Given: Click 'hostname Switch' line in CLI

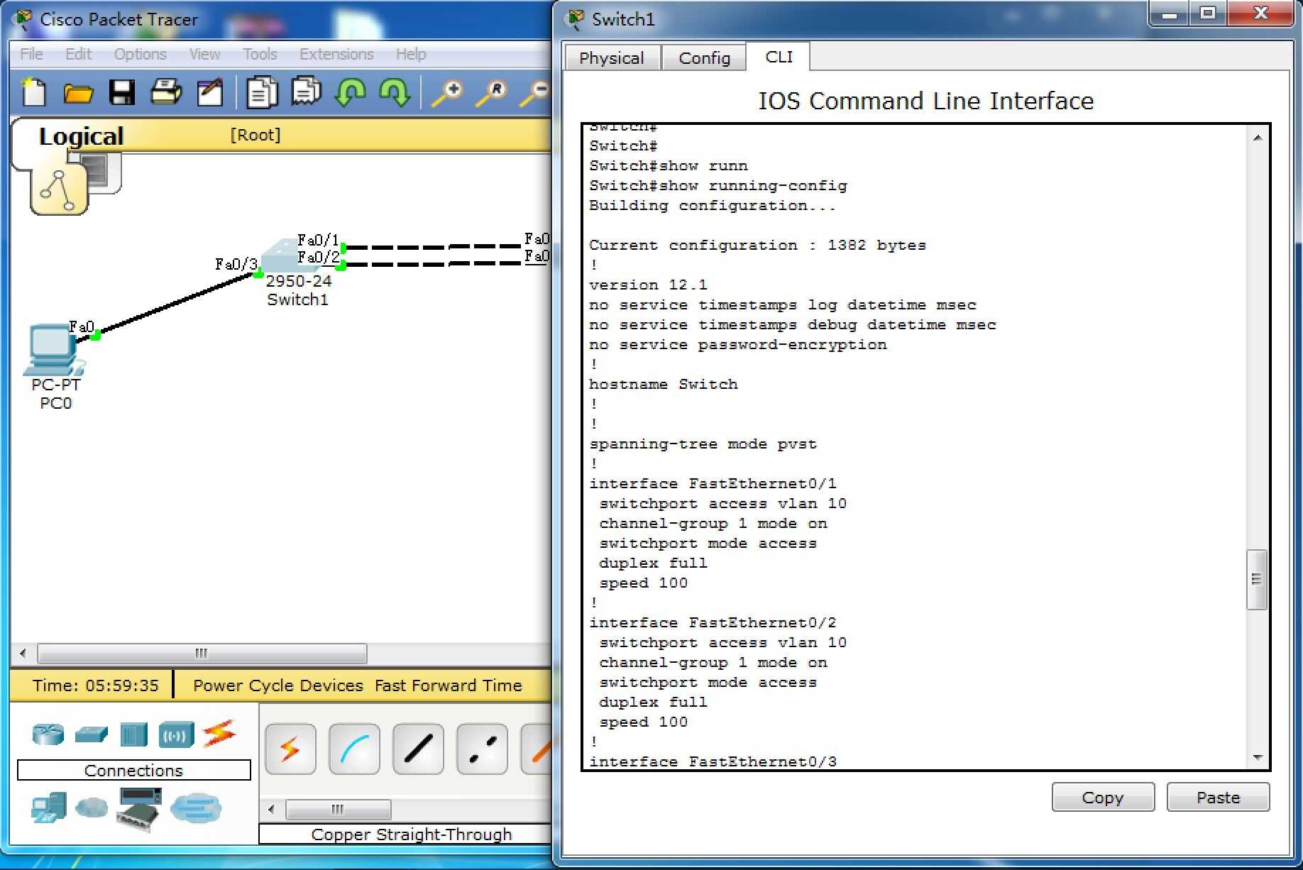Looking at the screenshot, I should coord(663,384).
